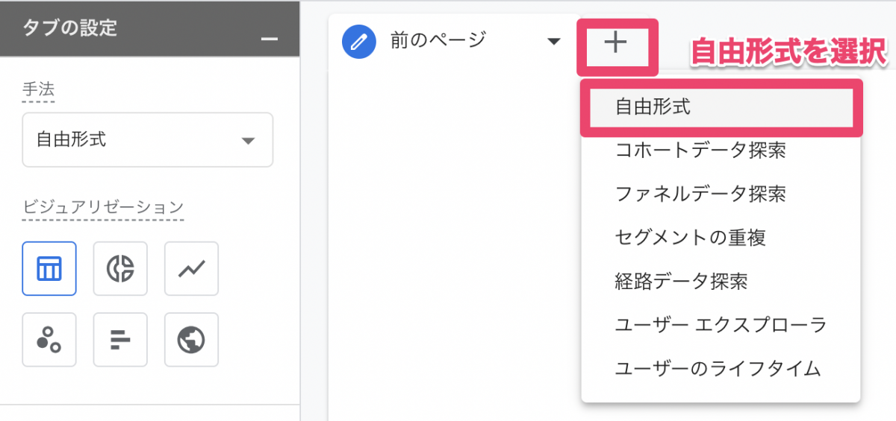Select the geo map visualization
Viewport: 896px width, 421px height.
coord(191,340)
